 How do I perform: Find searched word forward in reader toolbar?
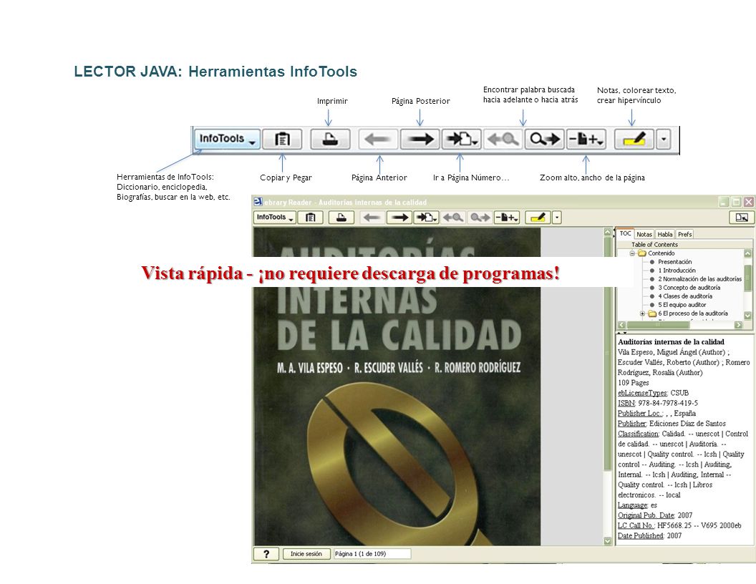pyautogui.click(x=480, y=218)
